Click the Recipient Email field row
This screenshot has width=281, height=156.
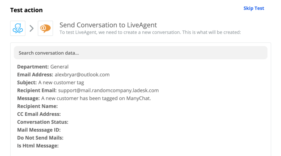pyautogui.click(x=88, y=90)
